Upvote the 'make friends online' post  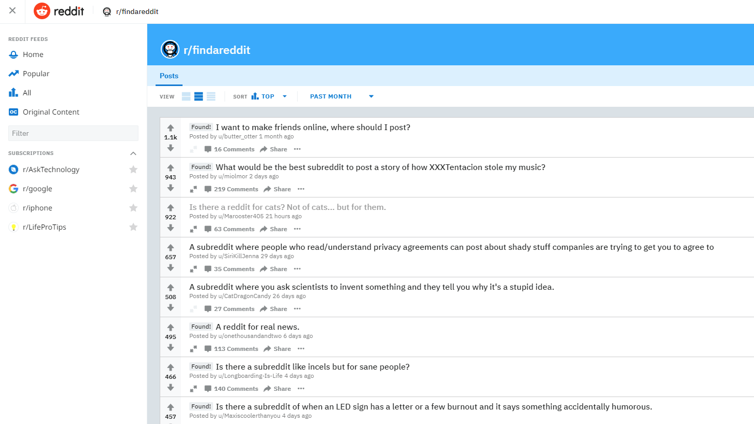tap(171, 128)
